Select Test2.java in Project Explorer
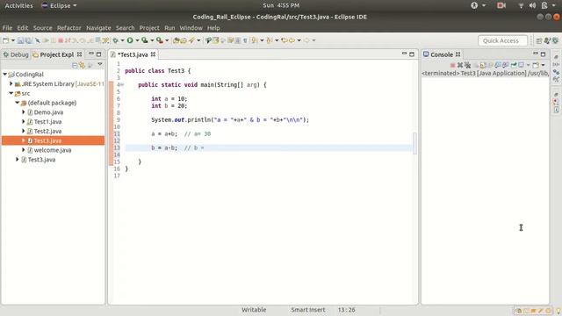The width and height of the screenshot is (562, 316). (47, 131)
